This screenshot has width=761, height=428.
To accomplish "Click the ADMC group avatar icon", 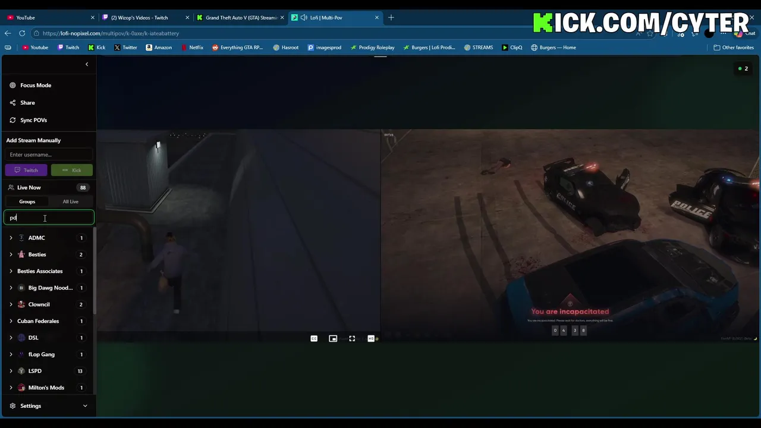I will pos(21,238).
